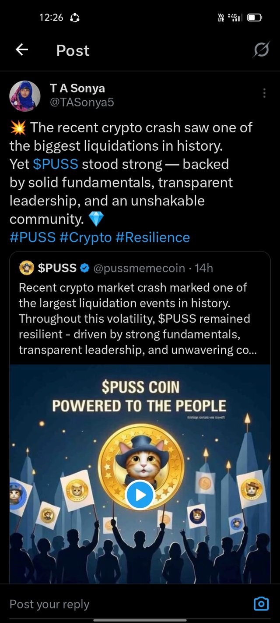This screenshot has height=623, width=280.
Task: Open the @TASonya5 handle
Action: click(82, 103)
